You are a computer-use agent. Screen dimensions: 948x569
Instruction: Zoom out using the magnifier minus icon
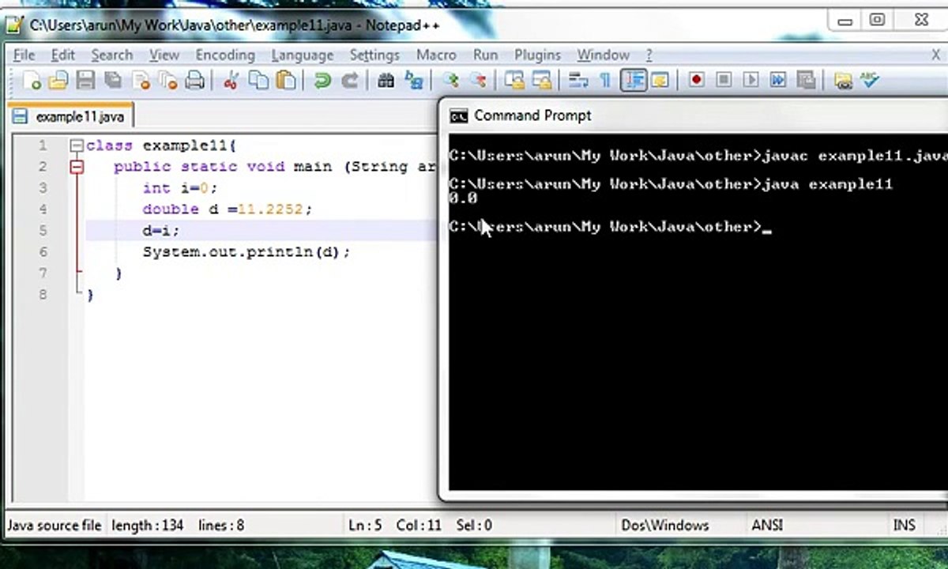(x=477, y=80)
